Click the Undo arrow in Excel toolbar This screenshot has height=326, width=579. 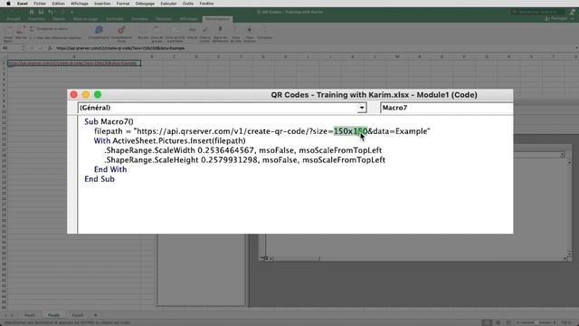click(x=51, y=12)
